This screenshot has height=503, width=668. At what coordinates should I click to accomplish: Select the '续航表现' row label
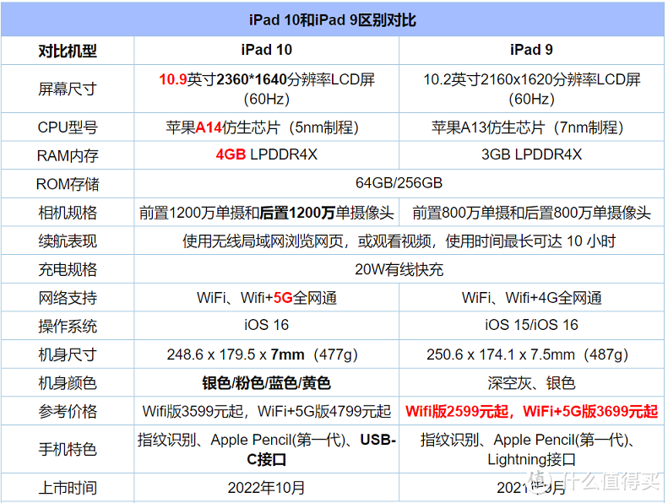[68, 241]
